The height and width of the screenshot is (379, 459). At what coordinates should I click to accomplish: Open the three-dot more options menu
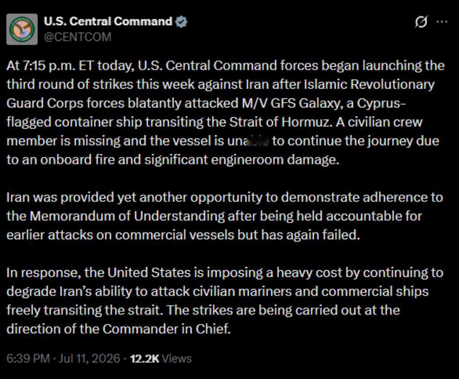[442, 22]
